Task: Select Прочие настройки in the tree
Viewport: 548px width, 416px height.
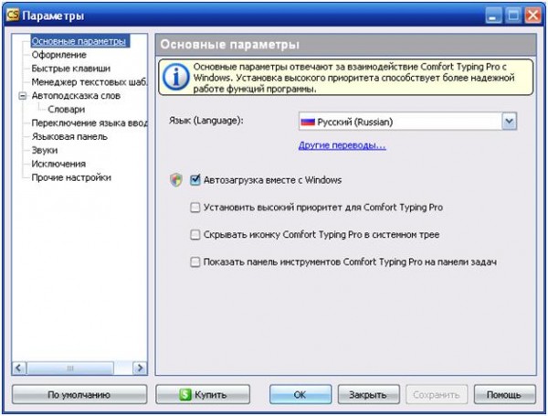Action: 71,177
